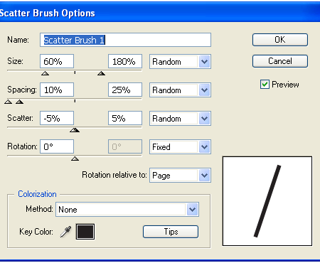The width and height of the screenshot is (320, 263).
Task: Pick key color with the eyedropper
Action: pos(65,232)
